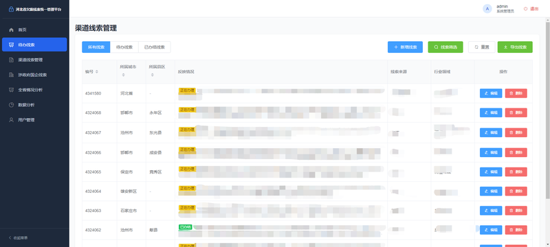Delete row 4324063
The height and width of the screenshot is (247, 550).
(x=516, y=211)
